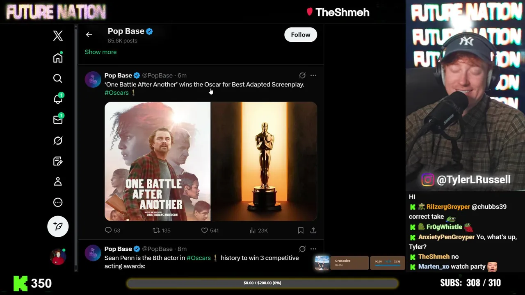Click the Kick logo by viewer count 350
The image size is (525, 295).
(21, 283)
